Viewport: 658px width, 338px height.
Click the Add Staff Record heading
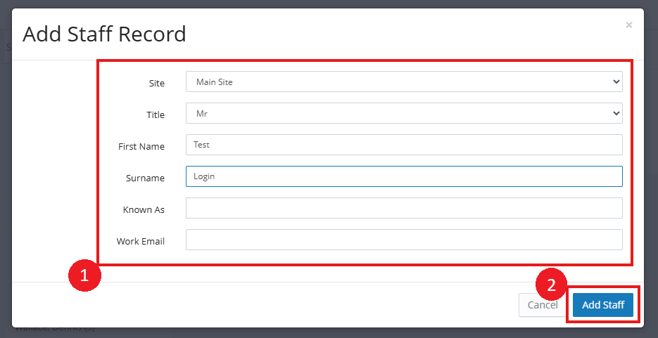[104, 34]
